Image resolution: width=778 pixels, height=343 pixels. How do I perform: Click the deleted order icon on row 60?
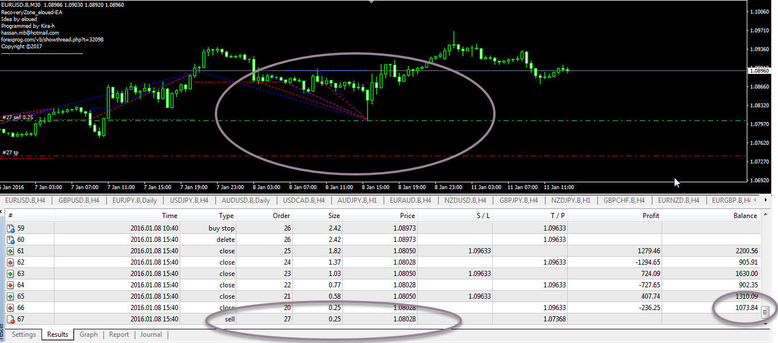(x=10, y=240)
